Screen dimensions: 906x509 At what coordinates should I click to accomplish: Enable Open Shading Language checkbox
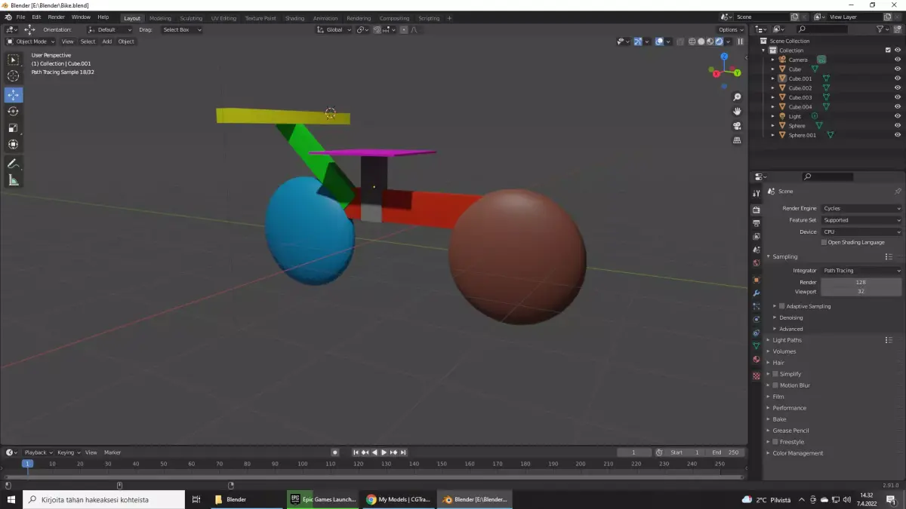824,242
